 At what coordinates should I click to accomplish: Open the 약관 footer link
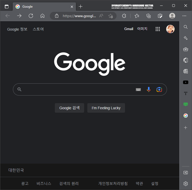click(139, 183)
